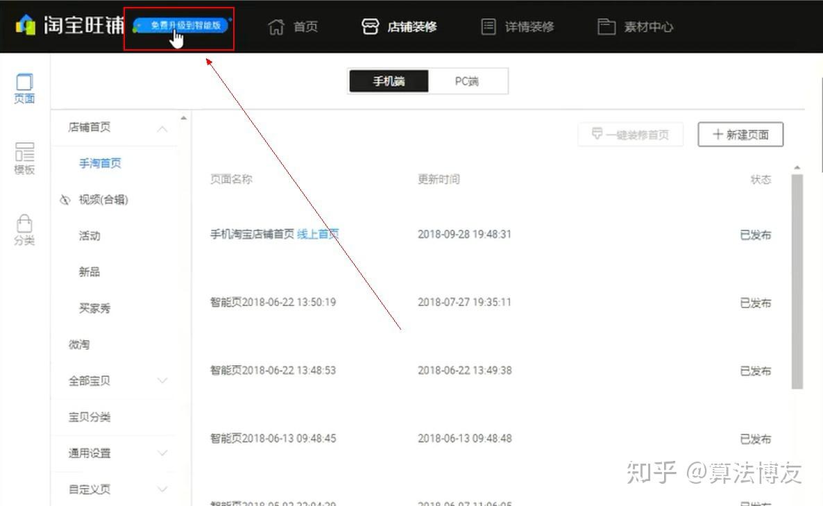Click the 更新时间 column header
The width and height of the screenshot is (823, 506).
tap(439, 180)
